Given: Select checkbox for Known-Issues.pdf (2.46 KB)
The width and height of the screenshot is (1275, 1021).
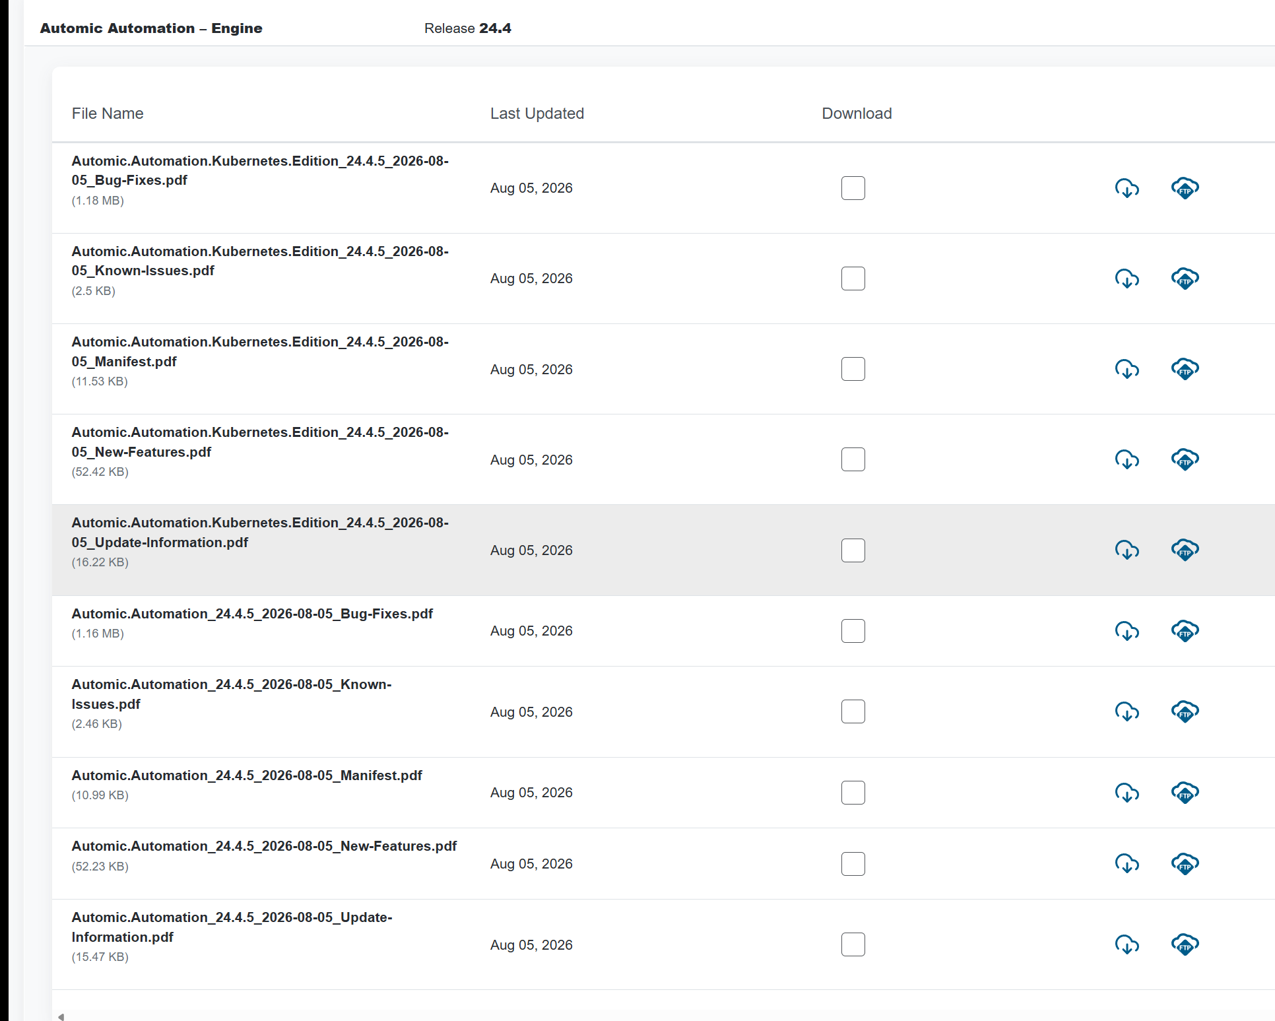Looking at the screenshot, I should (853, 711).
